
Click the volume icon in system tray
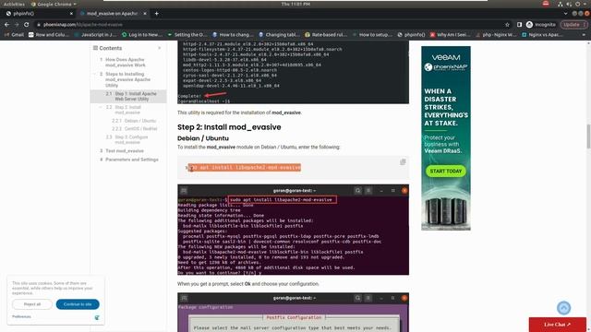pos(569,4)
